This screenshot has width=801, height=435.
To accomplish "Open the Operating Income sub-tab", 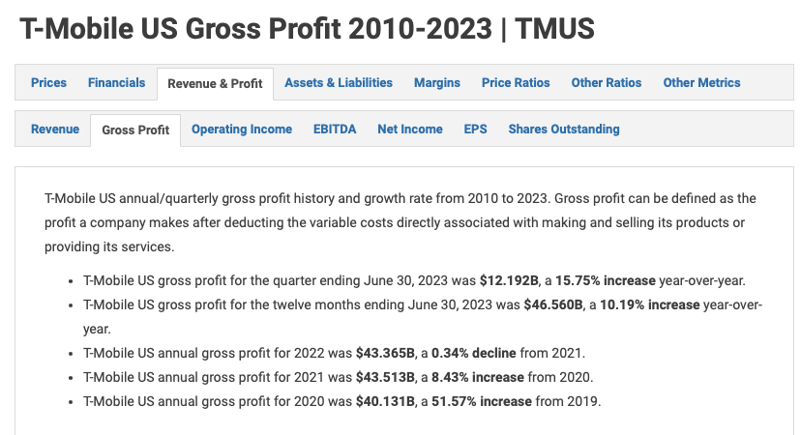I will (242, 130).
